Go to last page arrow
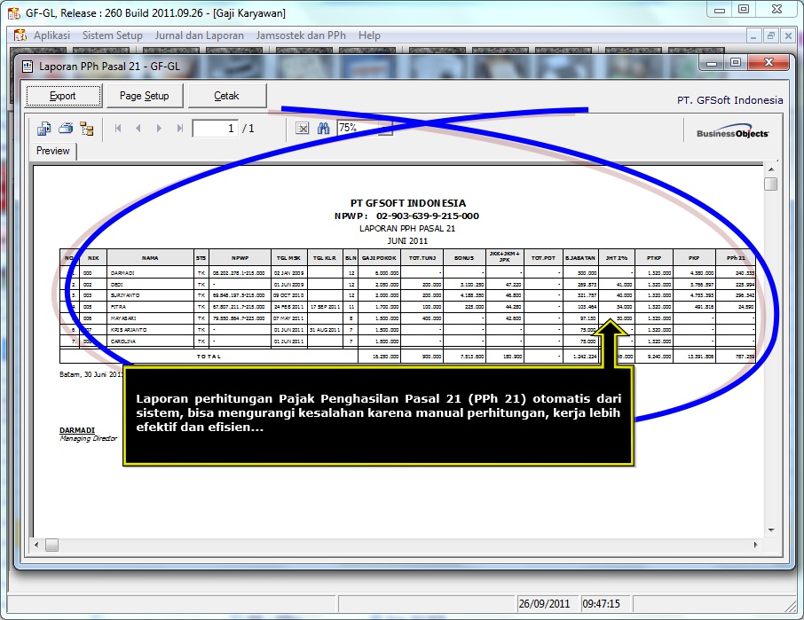 coord(179,128)
